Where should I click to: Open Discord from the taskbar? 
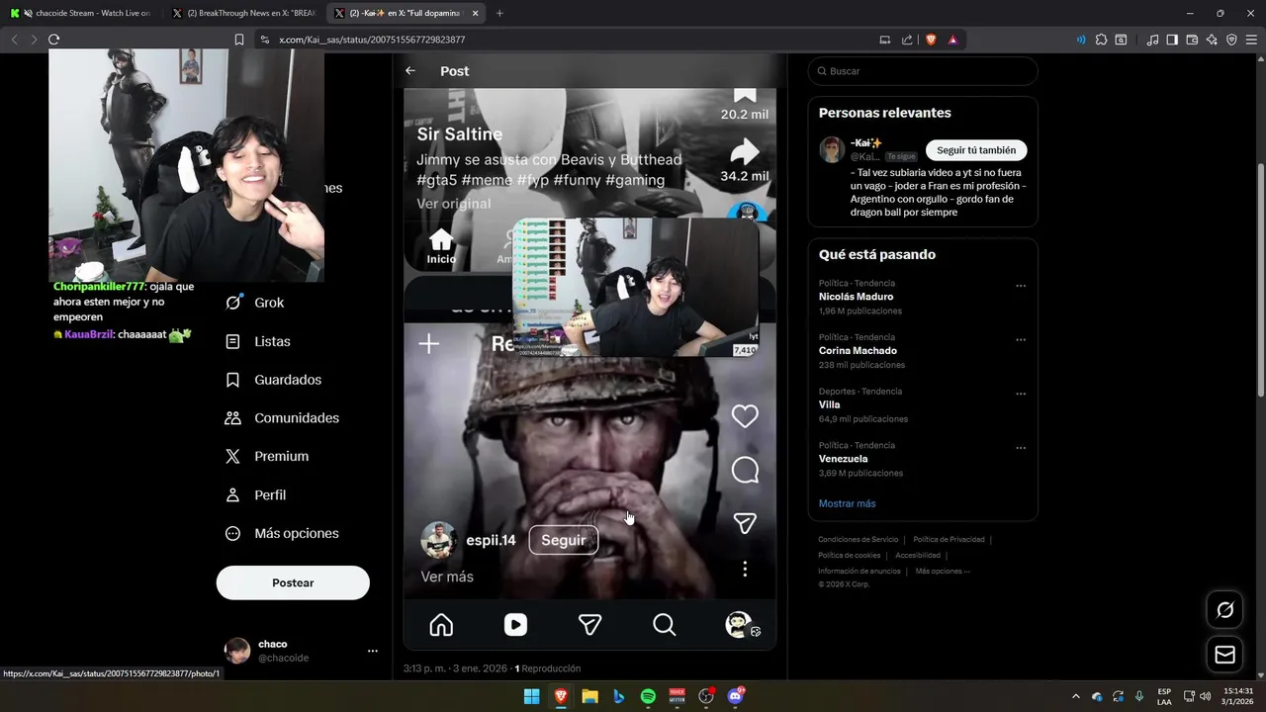point(735,696)
